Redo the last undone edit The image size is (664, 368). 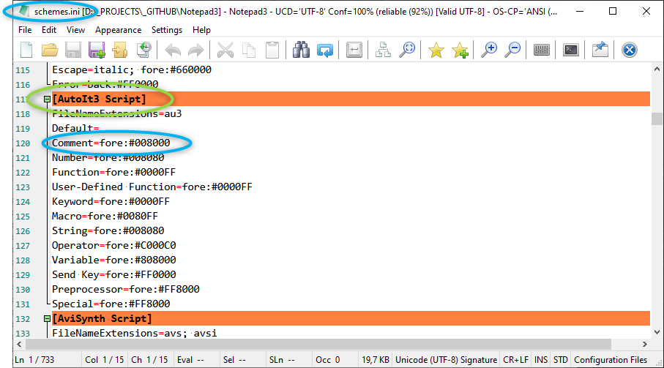[x=195, y=50]
